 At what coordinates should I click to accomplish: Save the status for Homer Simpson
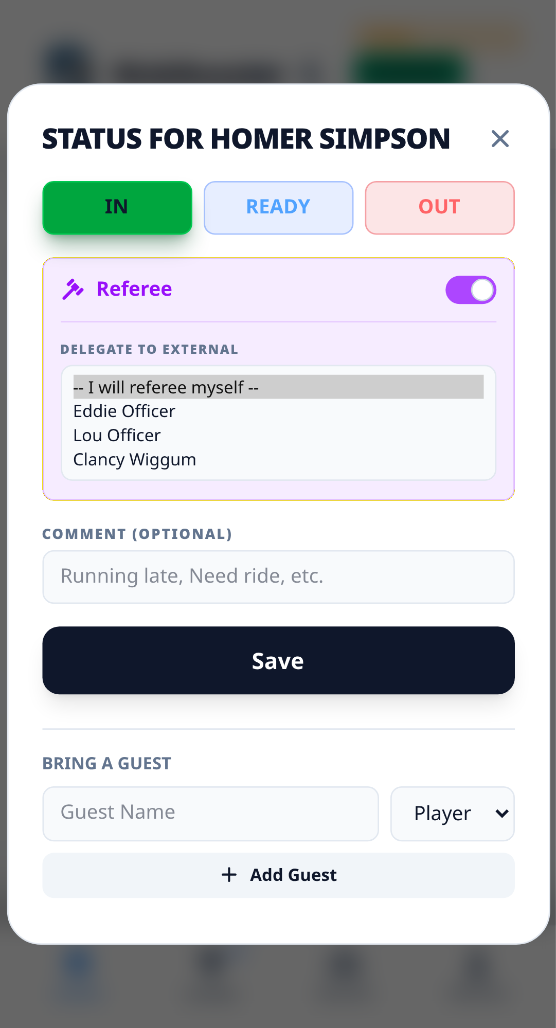click(278, 660)
